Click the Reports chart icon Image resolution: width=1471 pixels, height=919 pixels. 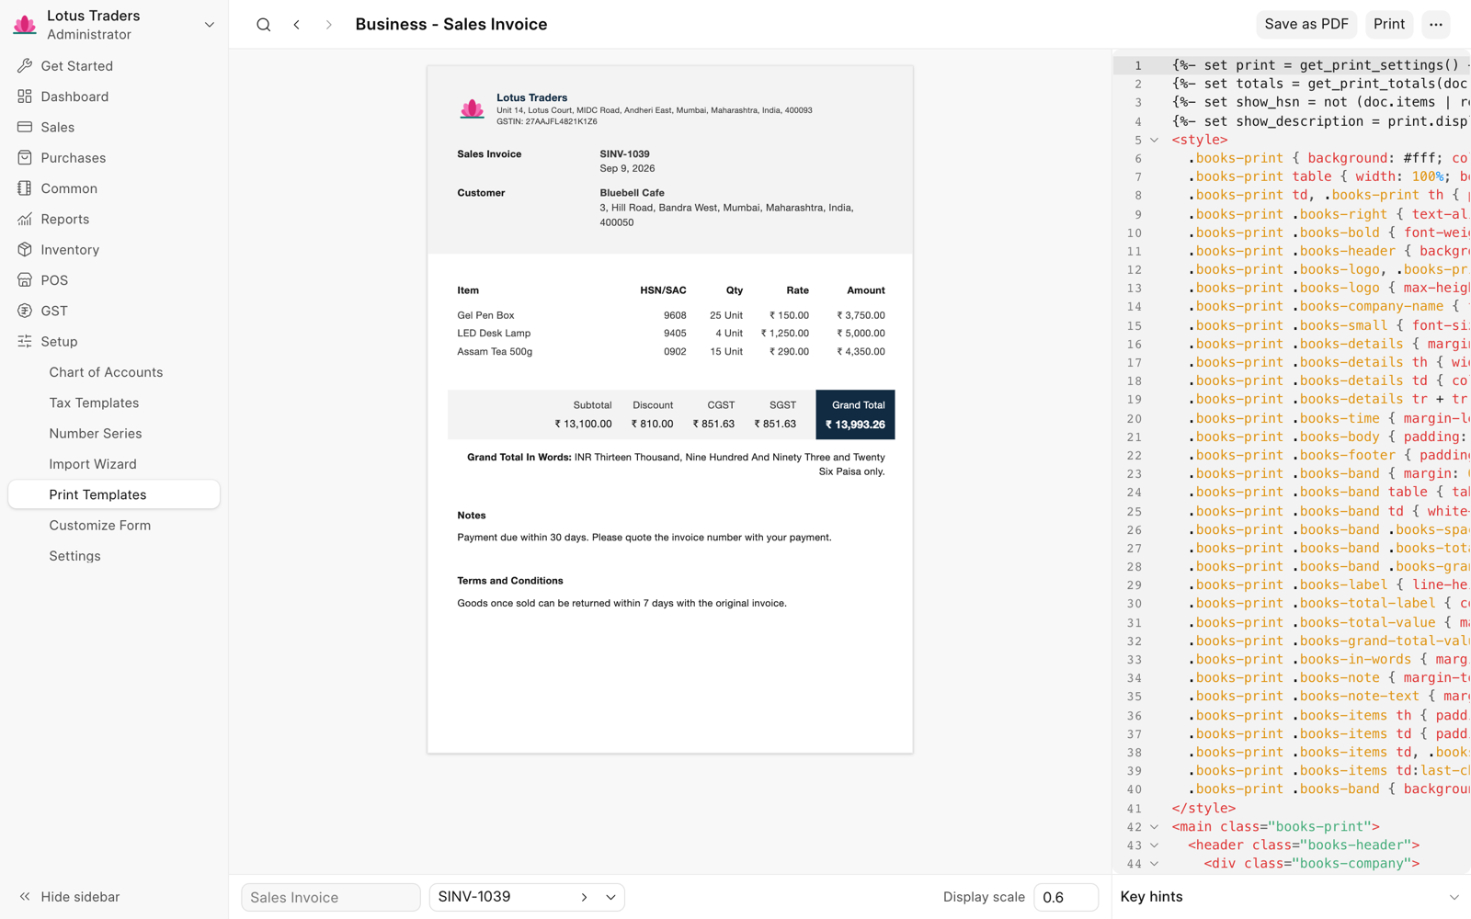[25, 219]
